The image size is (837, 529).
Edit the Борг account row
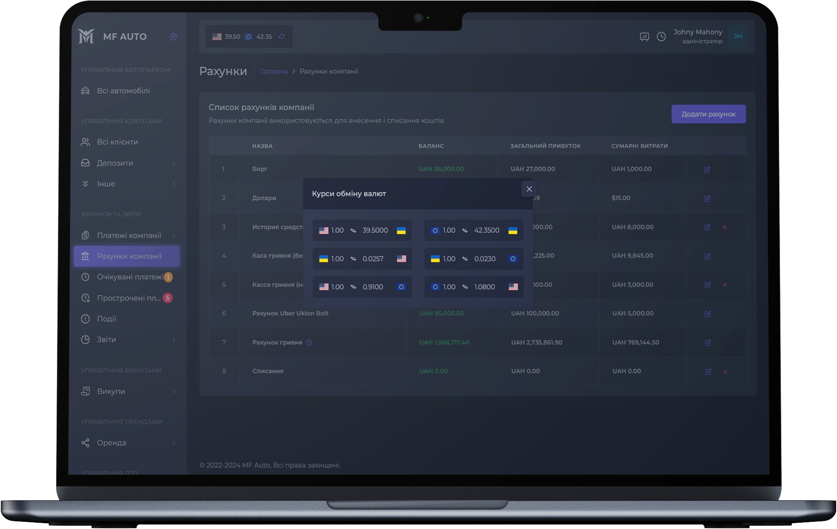point(707,169)
